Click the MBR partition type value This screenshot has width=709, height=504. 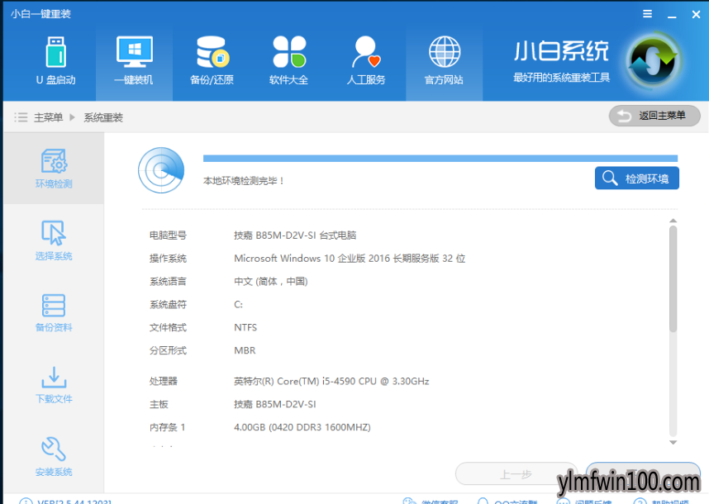(x=245, y=351)
